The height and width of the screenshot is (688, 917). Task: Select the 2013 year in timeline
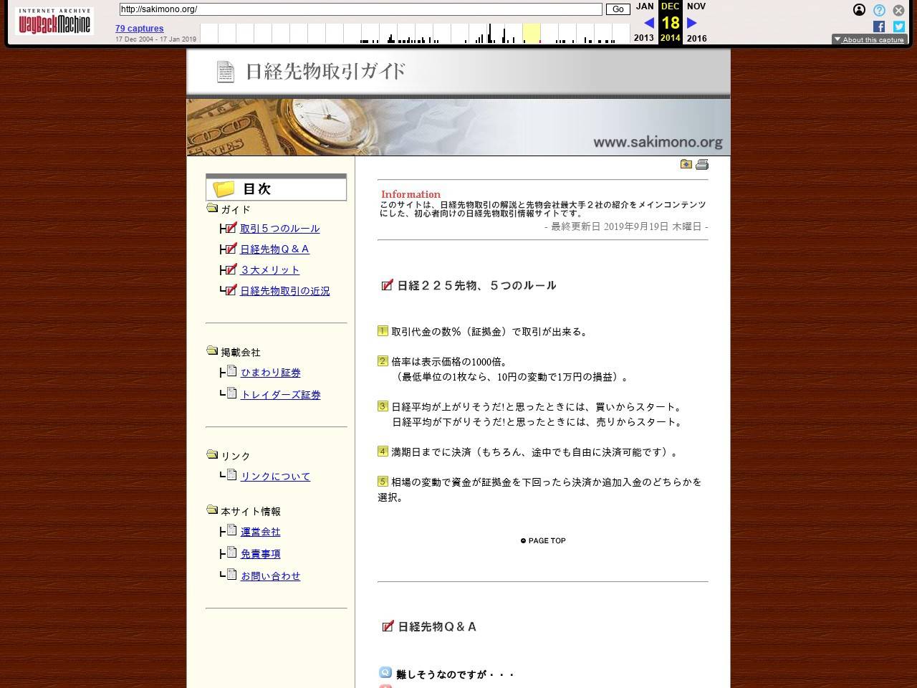click(x=643, y=38)
